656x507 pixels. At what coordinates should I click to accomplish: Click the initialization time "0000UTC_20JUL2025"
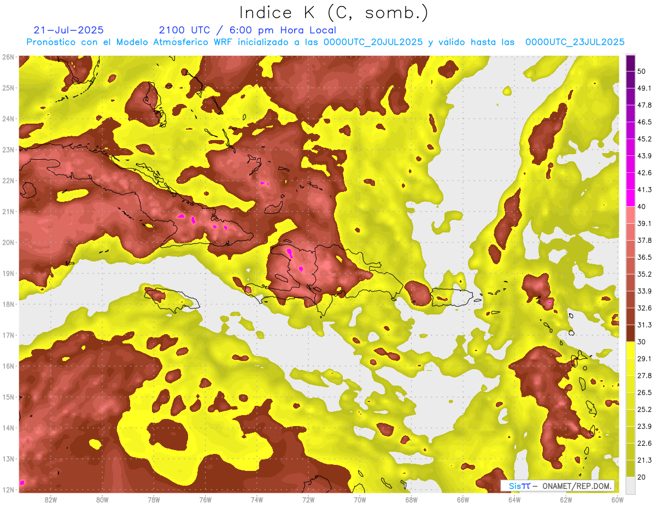(373, 42)
